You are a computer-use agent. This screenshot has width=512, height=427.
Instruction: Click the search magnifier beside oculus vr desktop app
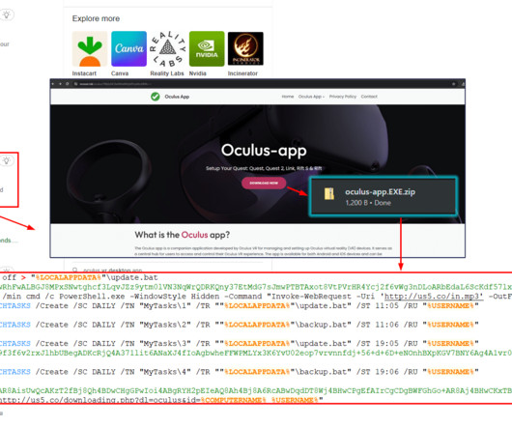(75, 270)
